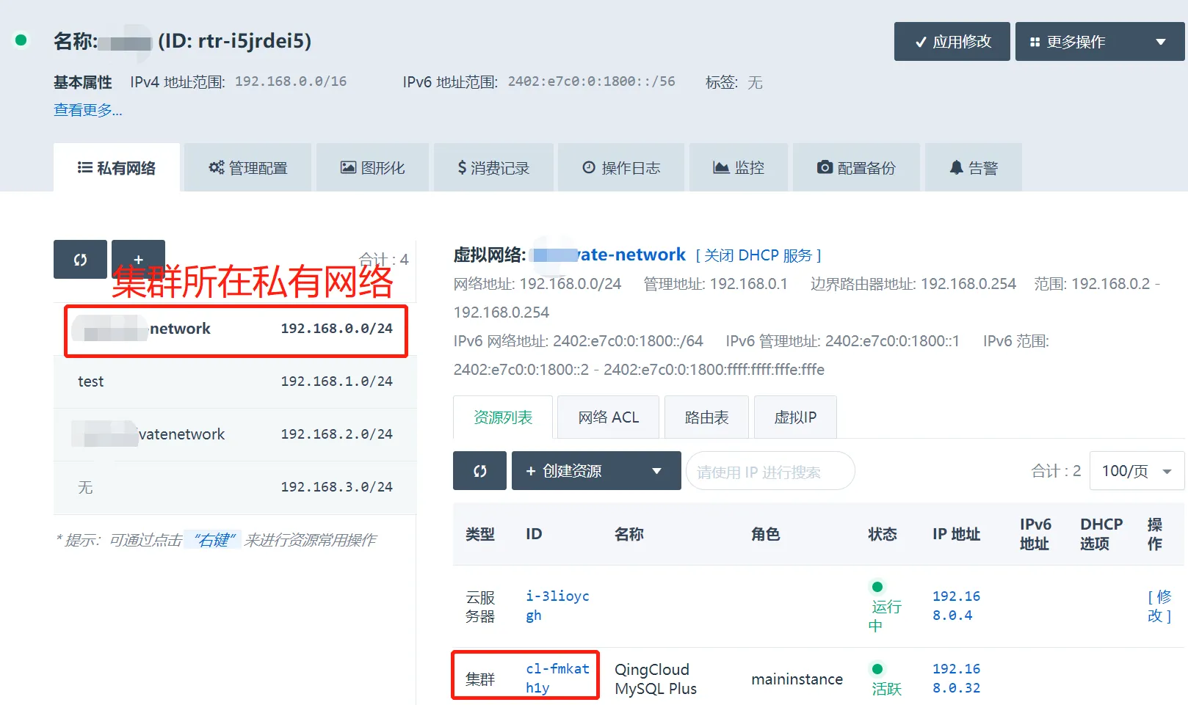Click the 关闭 DHCP 服务 link
Image resolution: width=1188 pixels, height=705 pixels.
pos(758,255)
